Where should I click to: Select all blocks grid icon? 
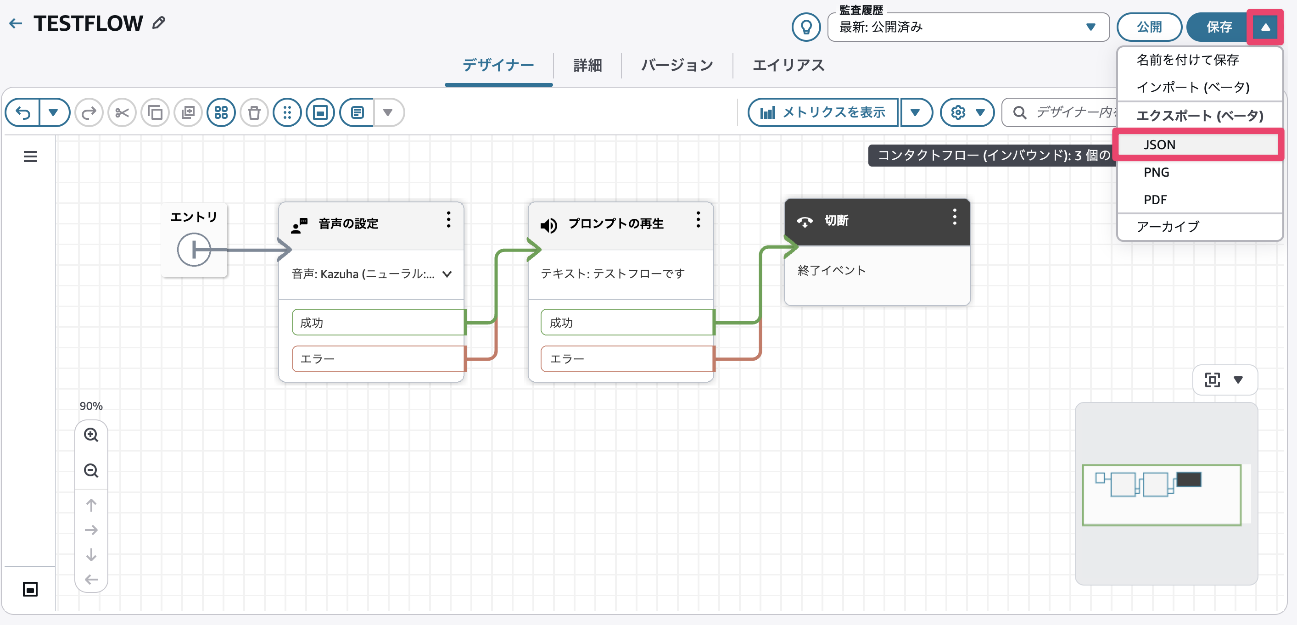click(221, 112)
